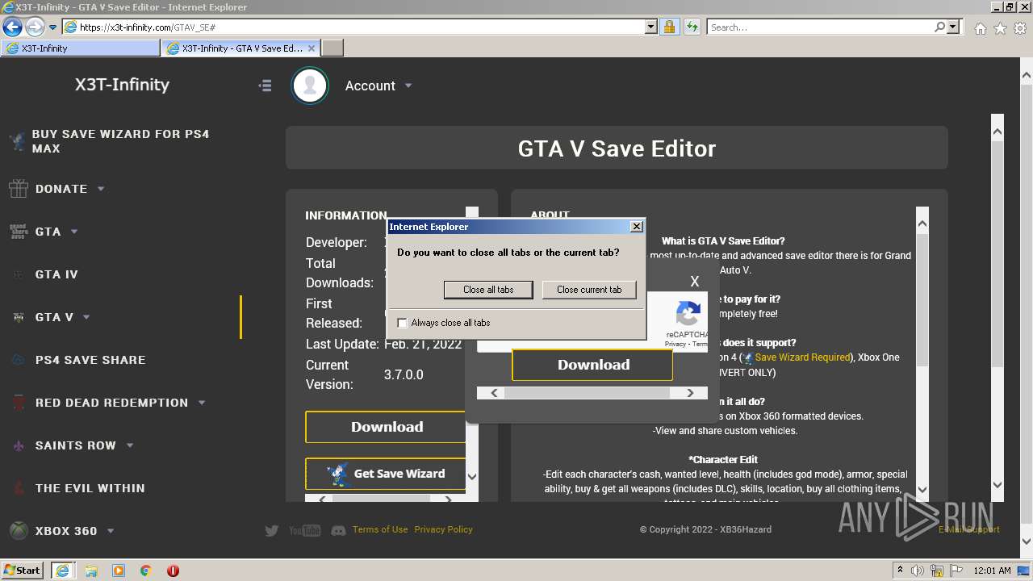The image size is (1033, 581).
Task: Open a new blank tab
Action: click(332, 48)
